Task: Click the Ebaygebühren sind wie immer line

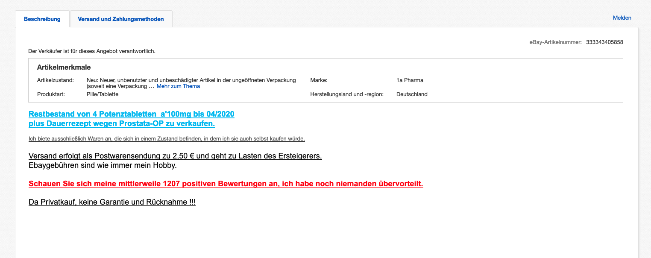Action: point(103,165)
